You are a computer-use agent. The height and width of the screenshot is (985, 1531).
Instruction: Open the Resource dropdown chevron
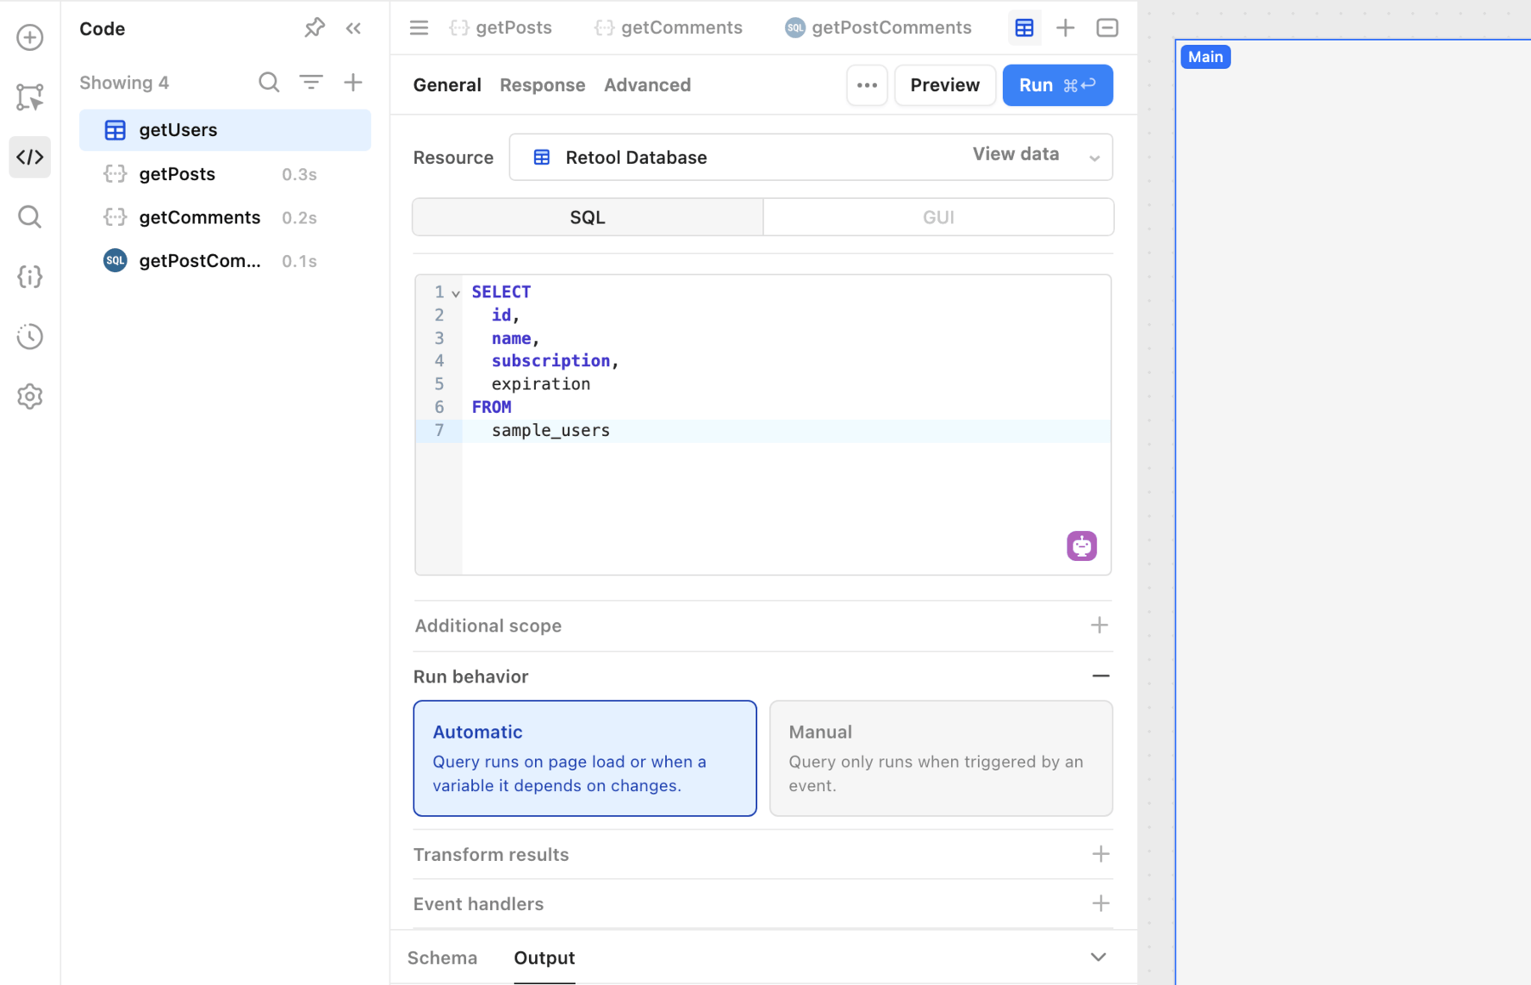pos(1095,158)
